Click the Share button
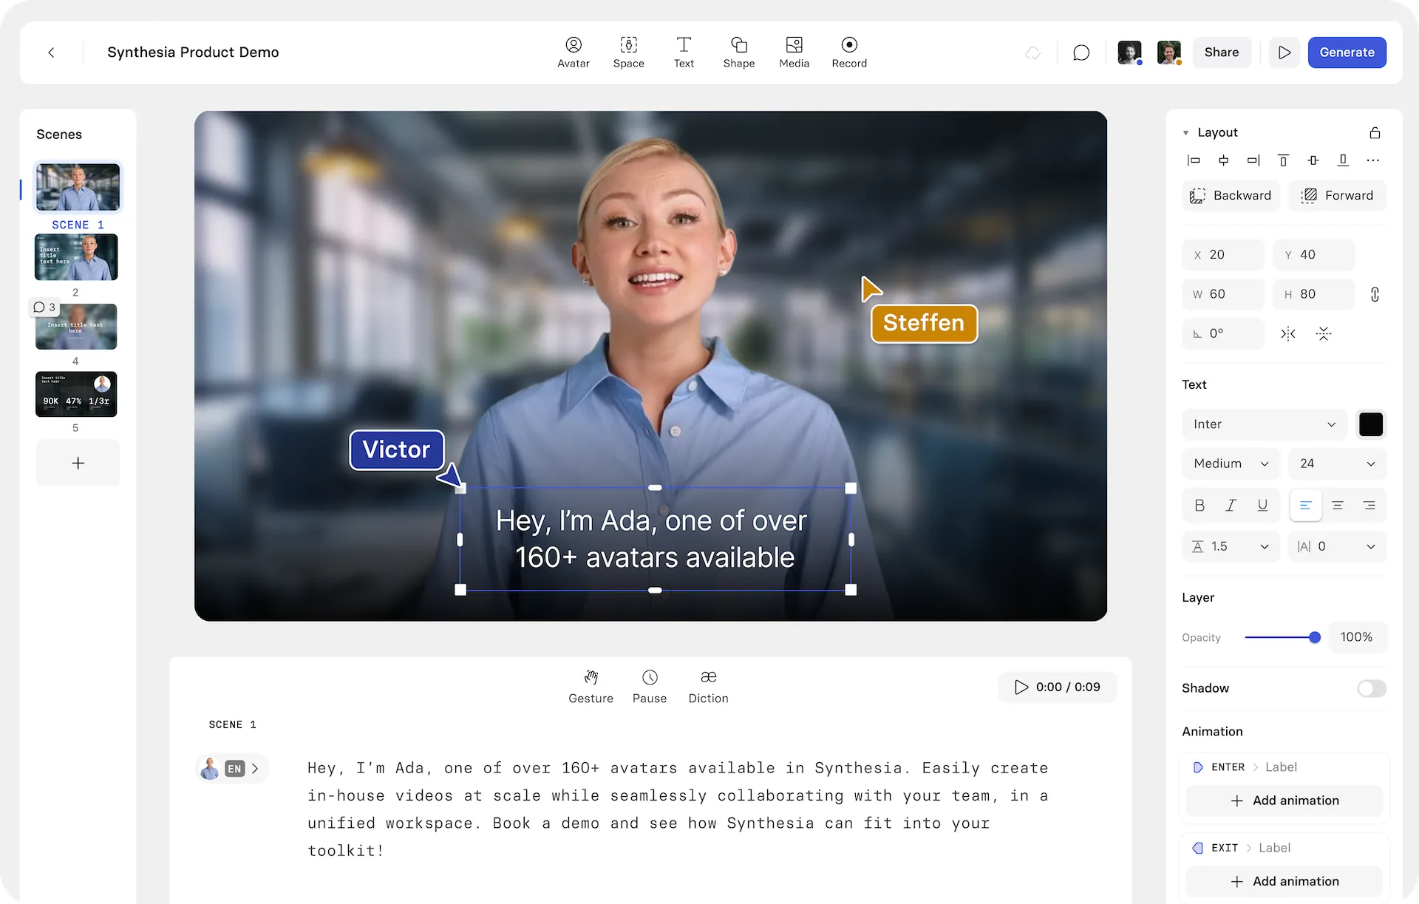 (1221, 52)
